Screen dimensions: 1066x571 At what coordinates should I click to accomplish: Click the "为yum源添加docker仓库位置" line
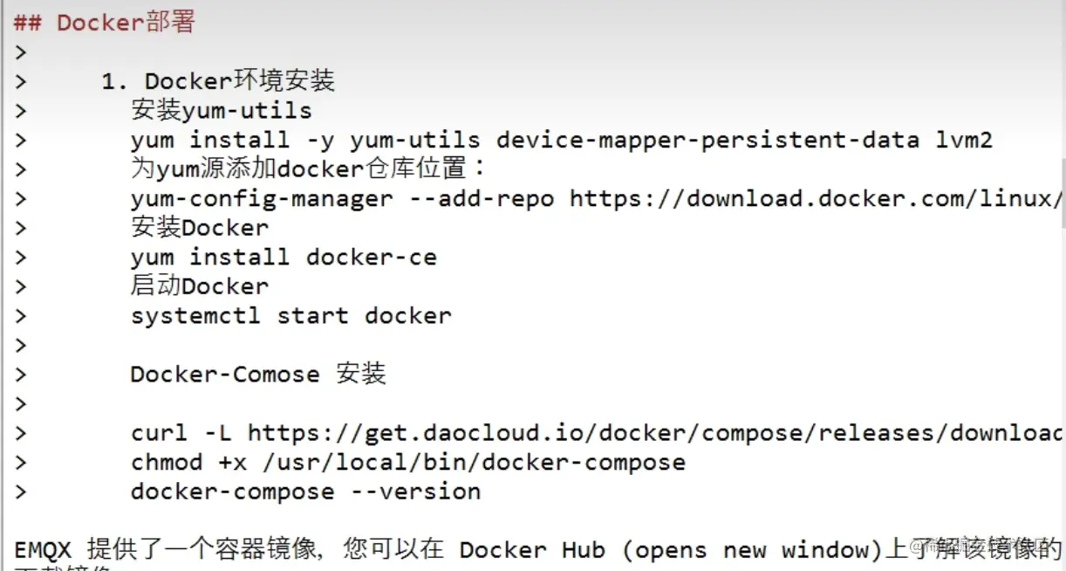click(x=307, y=169)
